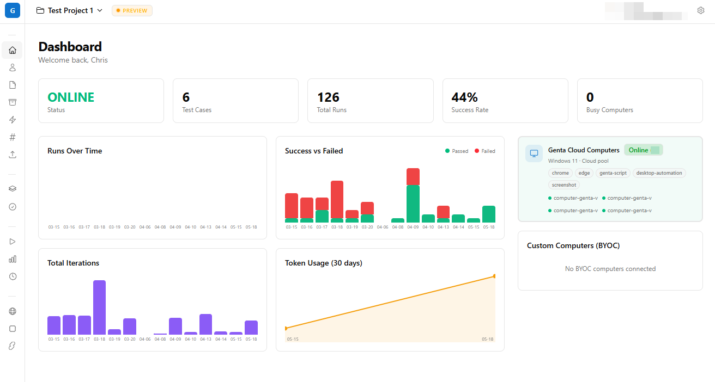Open the lightning bolt sidebar icon
This screenshot has height=382, width=715.
13,120
